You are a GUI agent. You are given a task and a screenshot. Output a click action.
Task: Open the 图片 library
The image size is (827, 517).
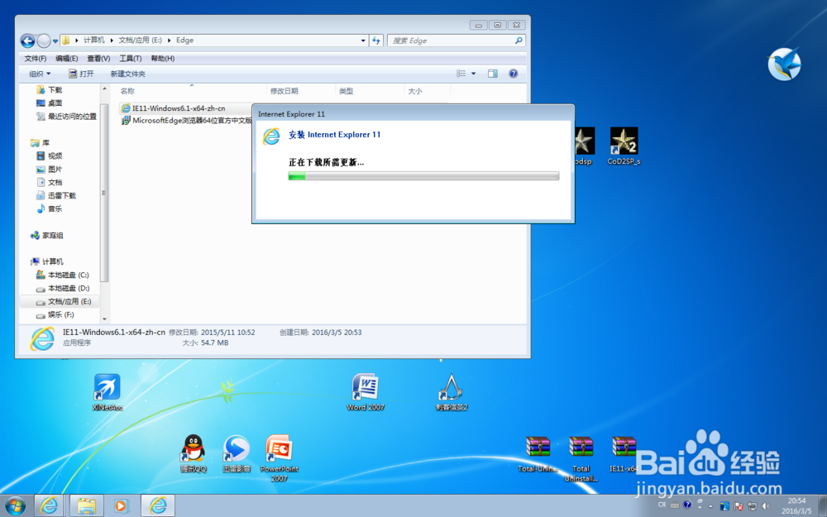pos(49,170)
